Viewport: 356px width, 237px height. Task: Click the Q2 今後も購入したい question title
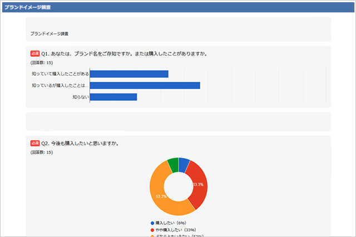(80, 144)
